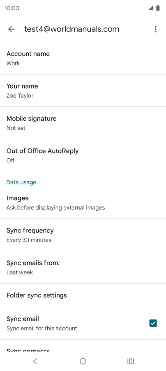Open the Images display preference

(83, 203)
